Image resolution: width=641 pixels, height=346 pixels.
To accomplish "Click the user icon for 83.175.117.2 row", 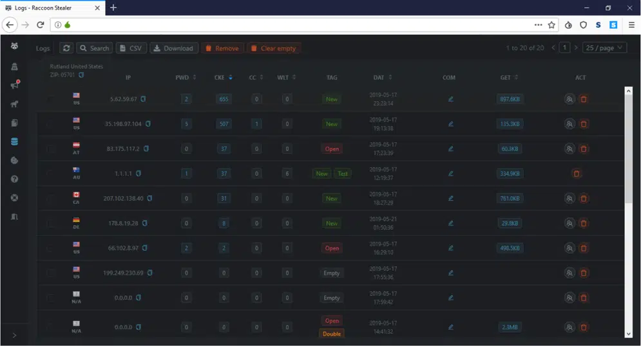I will (x=569, y=149).
